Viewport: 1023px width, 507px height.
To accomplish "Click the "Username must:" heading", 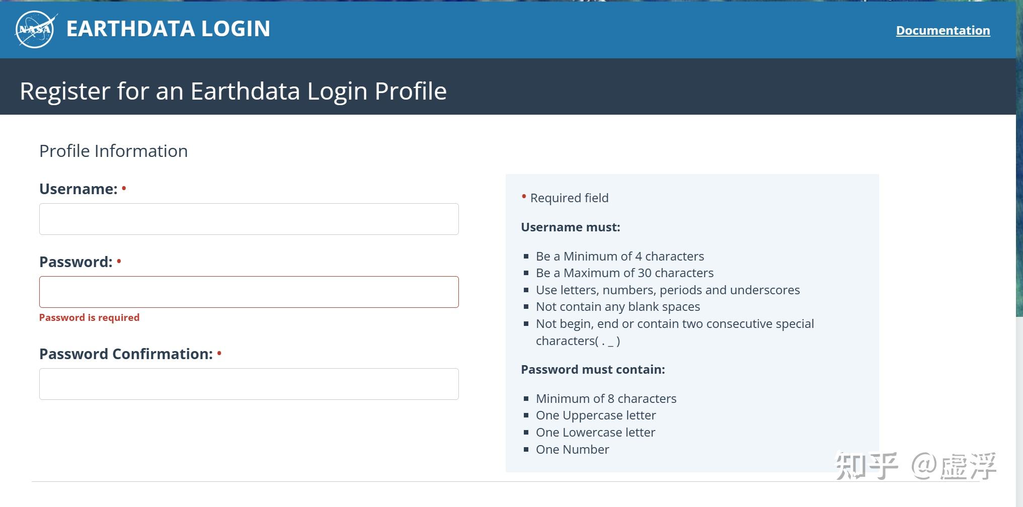I will tap(570, 227).
